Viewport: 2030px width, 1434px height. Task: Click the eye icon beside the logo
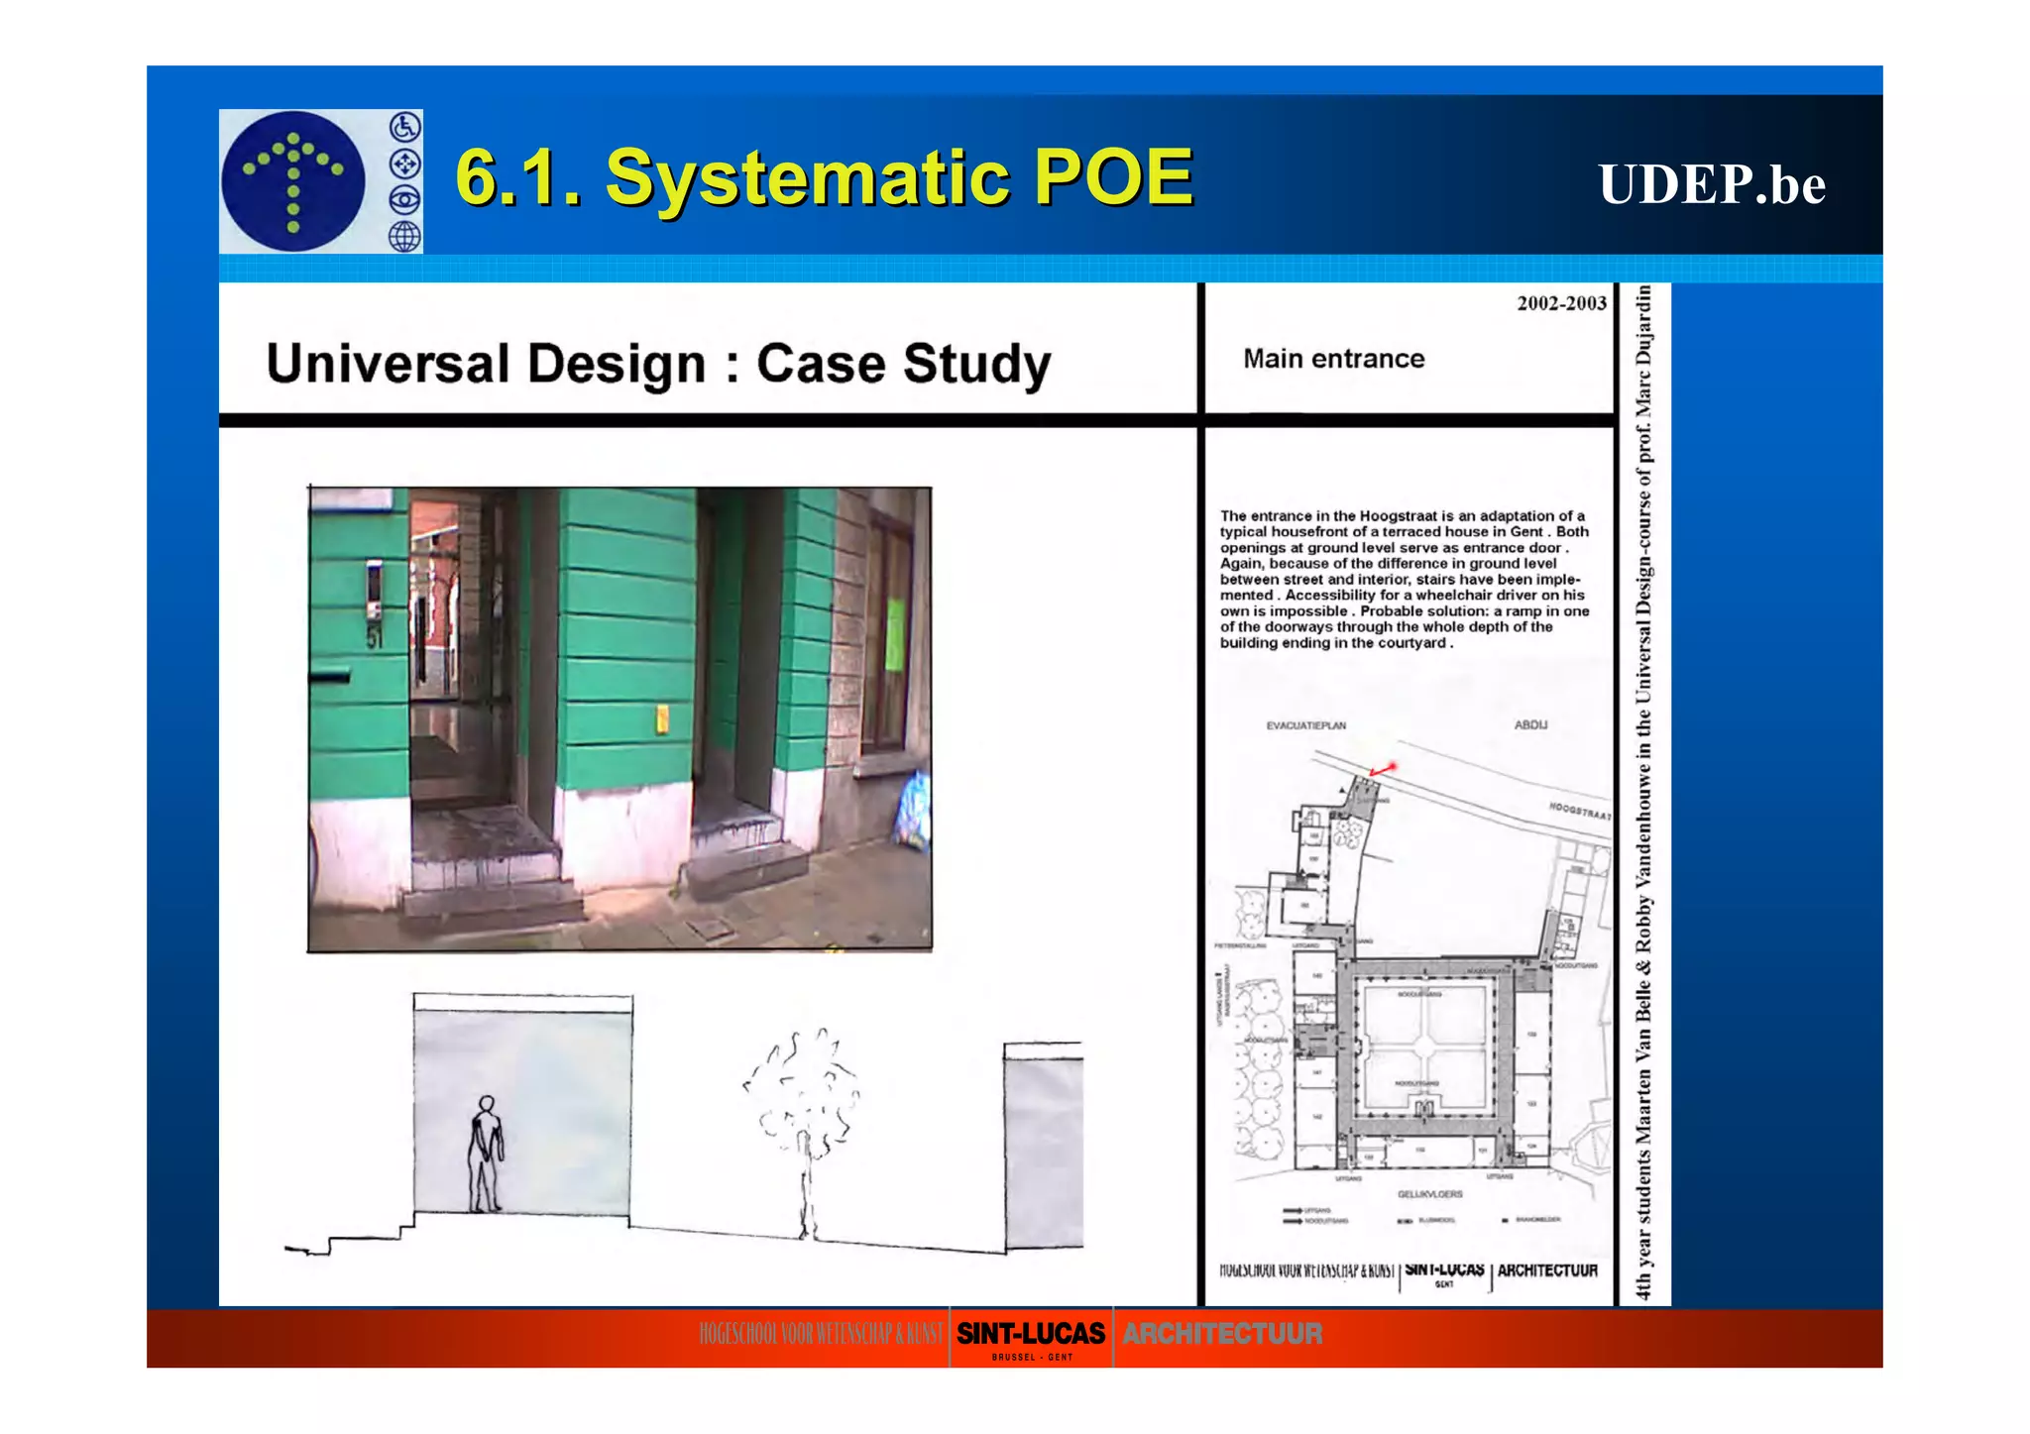(x=405, y=200)
